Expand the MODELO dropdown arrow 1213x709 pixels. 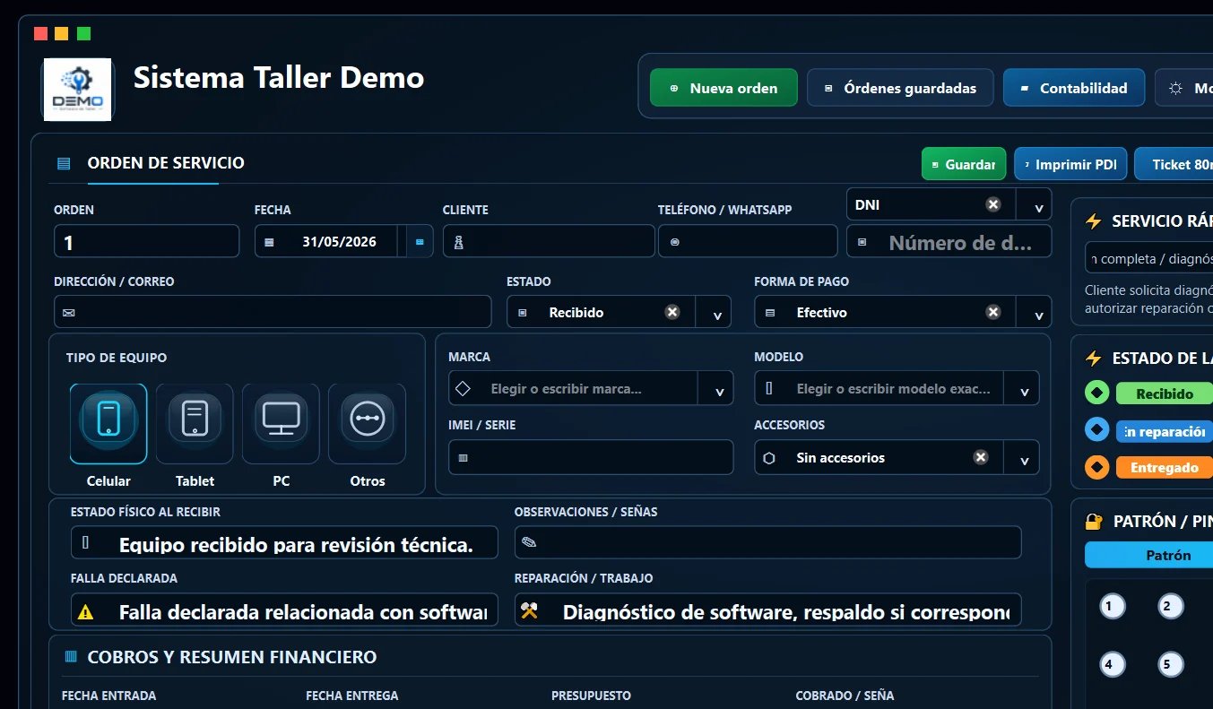1025,390
